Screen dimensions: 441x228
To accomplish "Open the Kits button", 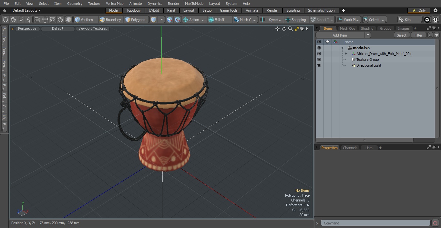I will [x=409, y=20].
